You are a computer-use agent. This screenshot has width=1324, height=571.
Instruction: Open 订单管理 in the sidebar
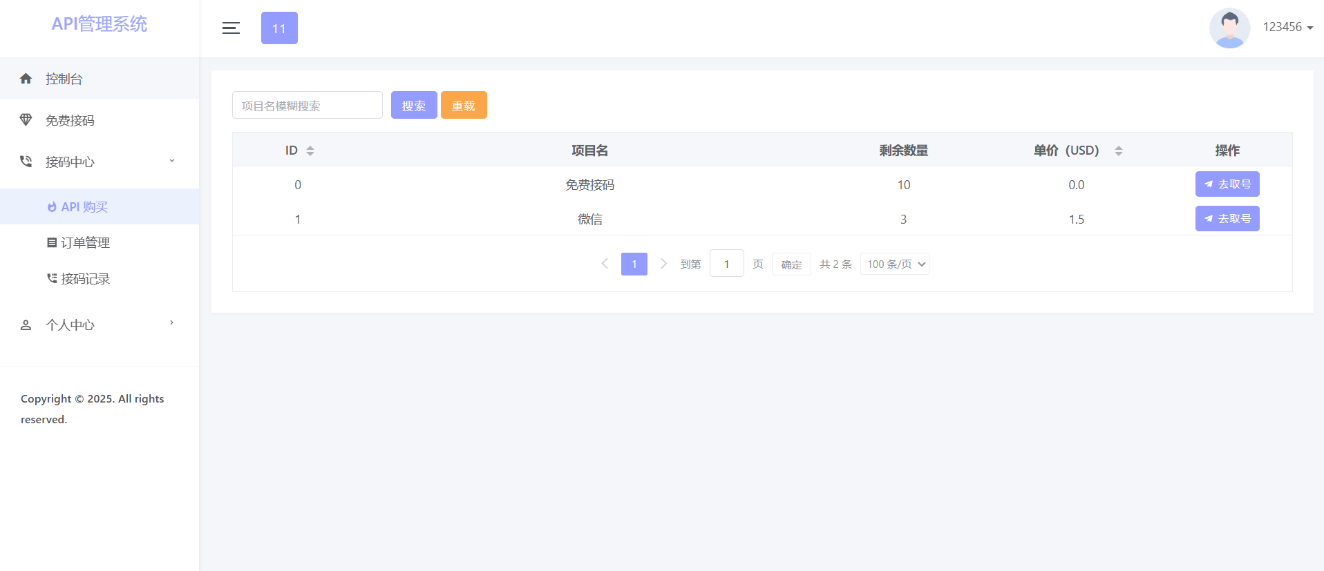(x=85, y=242)
